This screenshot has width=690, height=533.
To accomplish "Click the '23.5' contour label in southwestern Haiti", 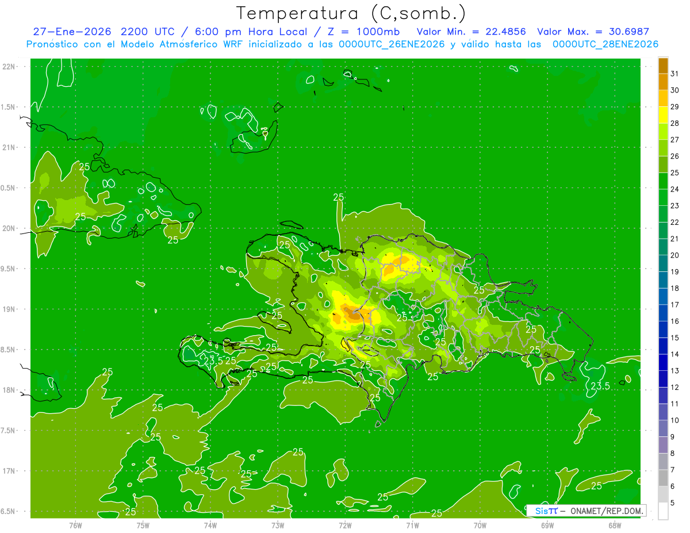I will pos(213,361).
